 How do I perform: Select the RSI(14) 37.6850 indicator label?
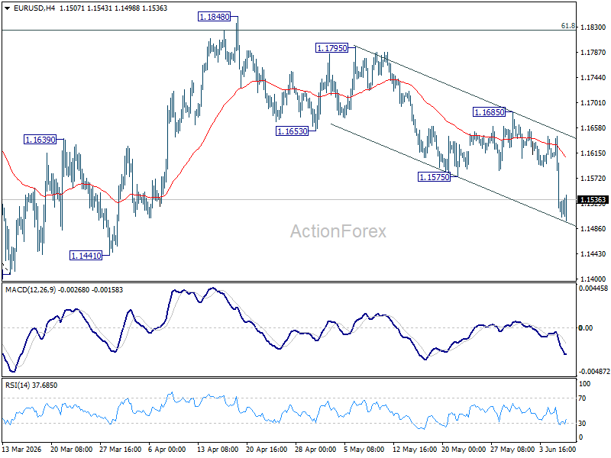point(31,385)
